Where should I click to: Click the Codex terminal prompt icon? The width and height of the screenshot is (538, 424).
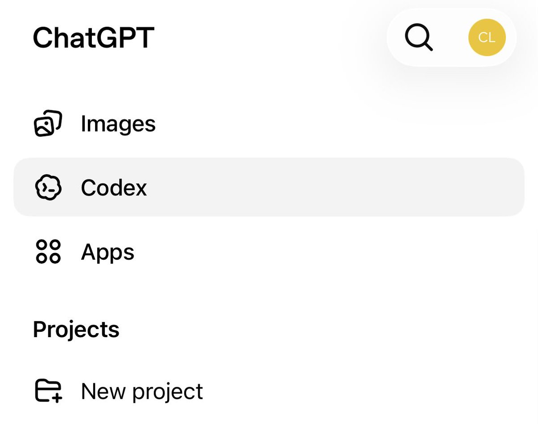pyautogui.click(x=48, y=187)
